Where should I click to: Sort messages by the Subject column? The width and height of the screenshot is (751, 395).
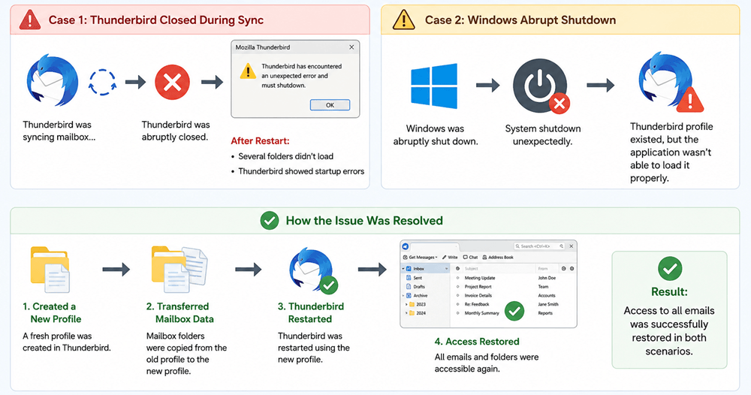pos(472,269)
